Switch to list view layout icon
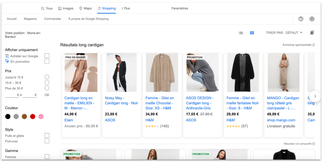Screen dimensions: 323x162 click(x=241, y=33)
